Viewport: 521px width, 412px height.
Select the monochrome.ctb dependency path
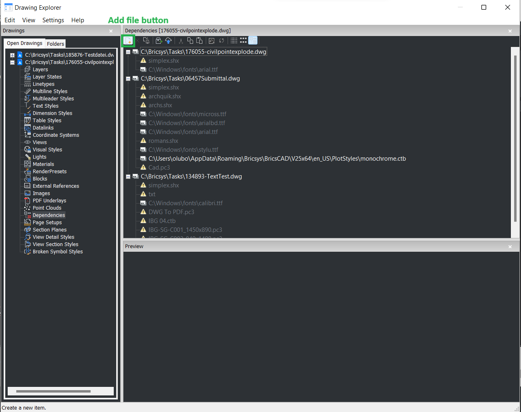click(277, 159)
